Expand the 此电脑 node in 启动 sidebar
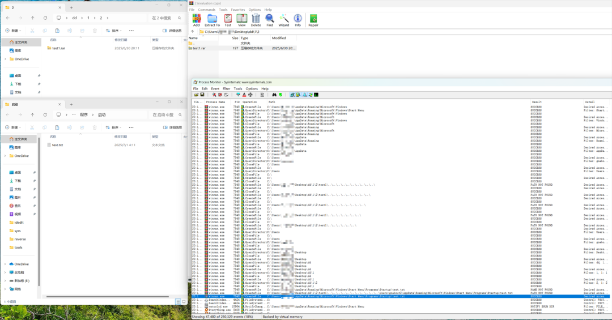This screenshot has height=320, width=612. 5,272
